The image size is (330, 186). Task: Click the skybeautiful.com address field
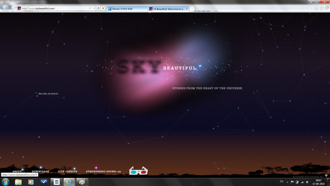point(54,8)
